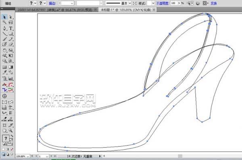Swap fill and stroke colors
The height and width of the screenshot is (160, 242).
12,136
